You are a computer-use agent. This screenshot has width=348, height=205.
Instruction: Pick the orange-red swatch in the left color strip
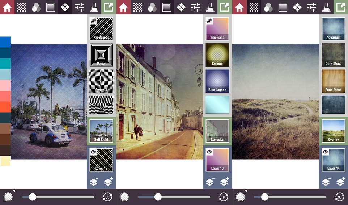coord(5,107)
